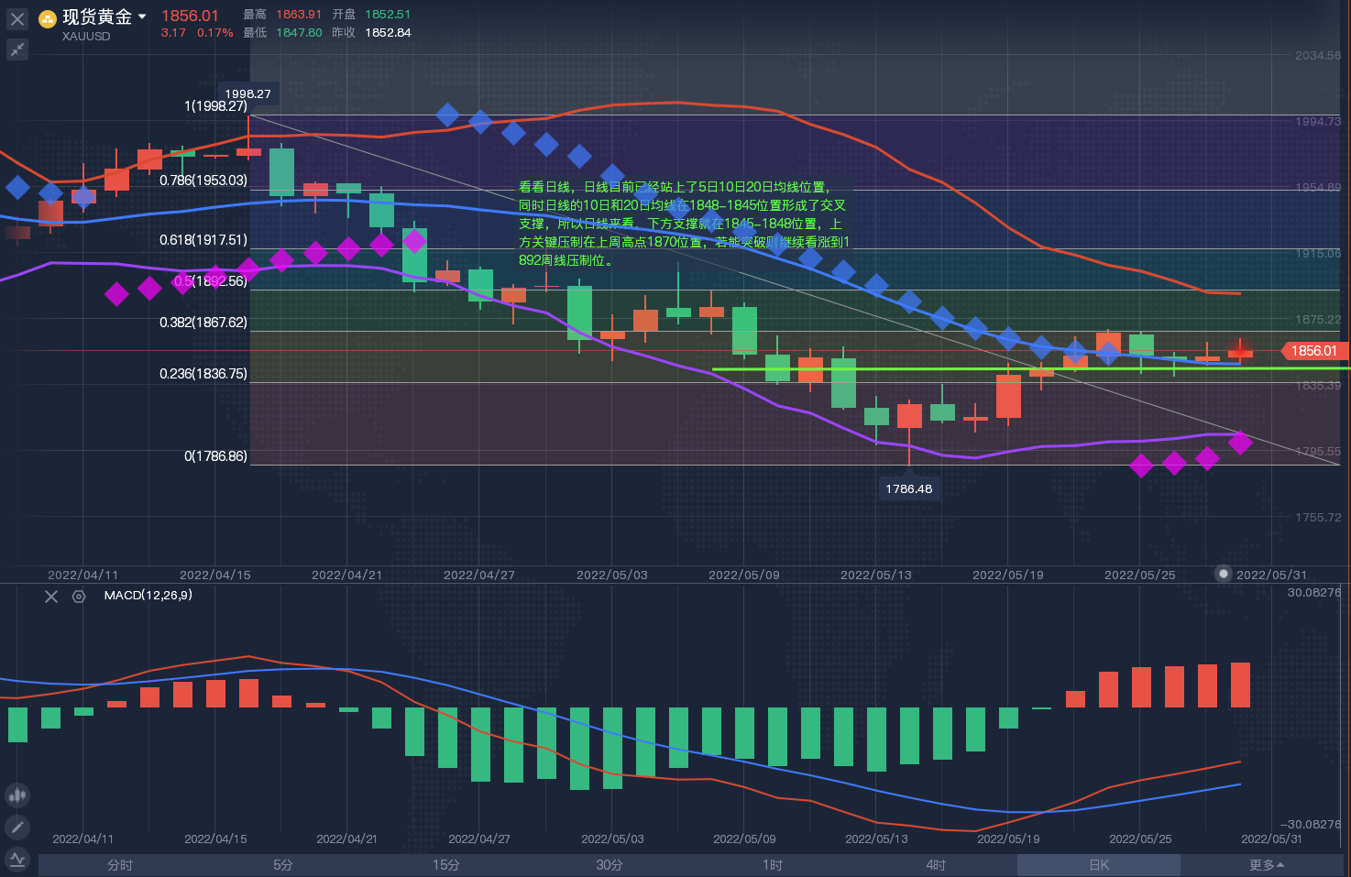Click the MACD(12,26,9) label
Viewport: 1351px width, 877px height.
[148, 596]
